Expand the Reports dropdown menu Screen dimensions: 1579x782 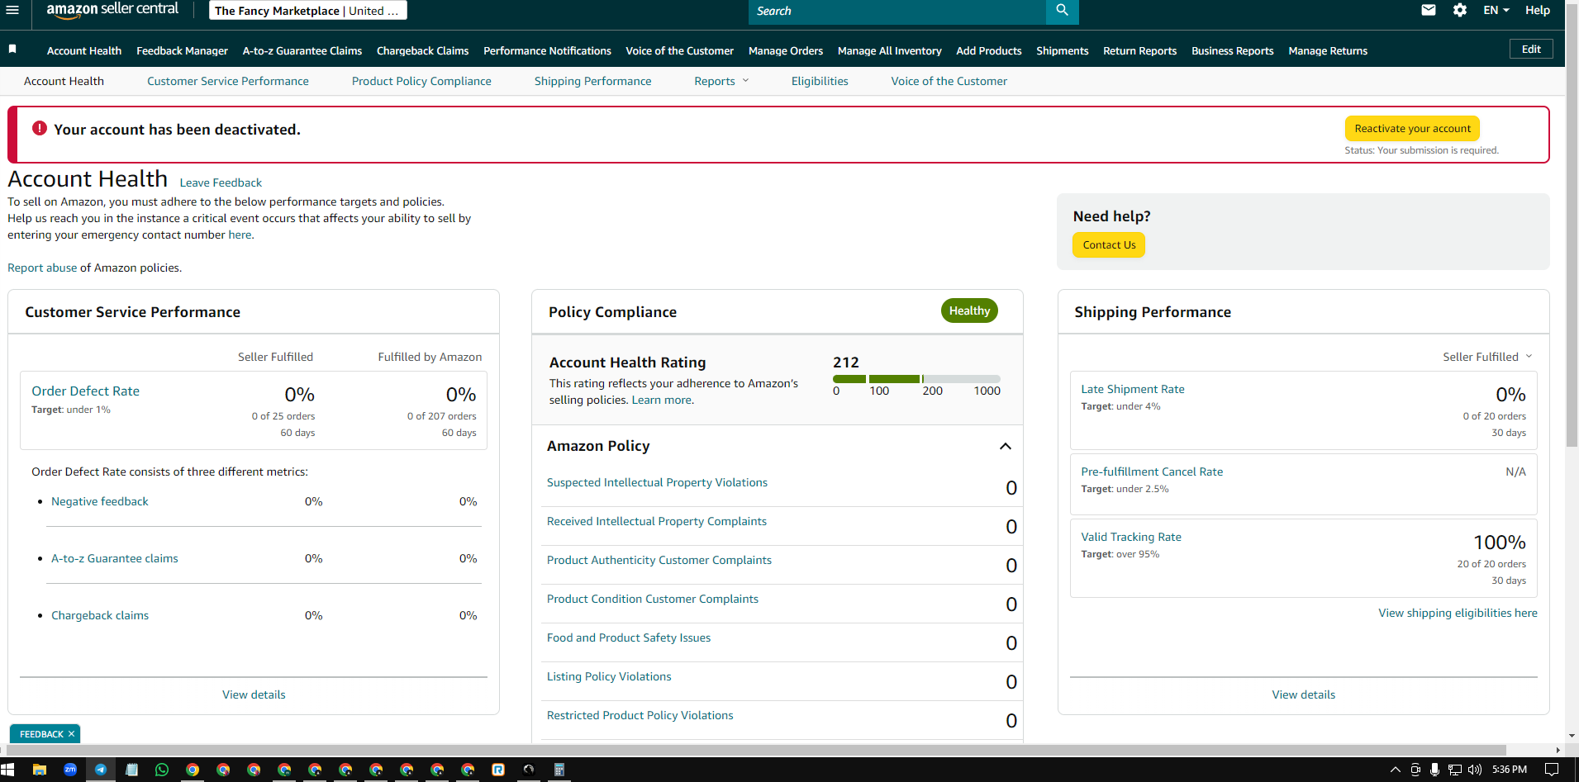pyautogui.click(x=721, y=81)
